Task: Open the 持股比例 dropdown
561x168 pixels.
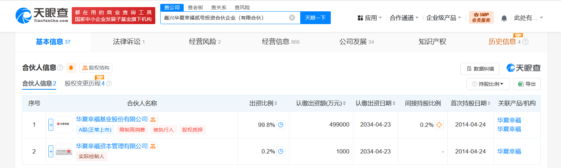Action: click(488, 84)
